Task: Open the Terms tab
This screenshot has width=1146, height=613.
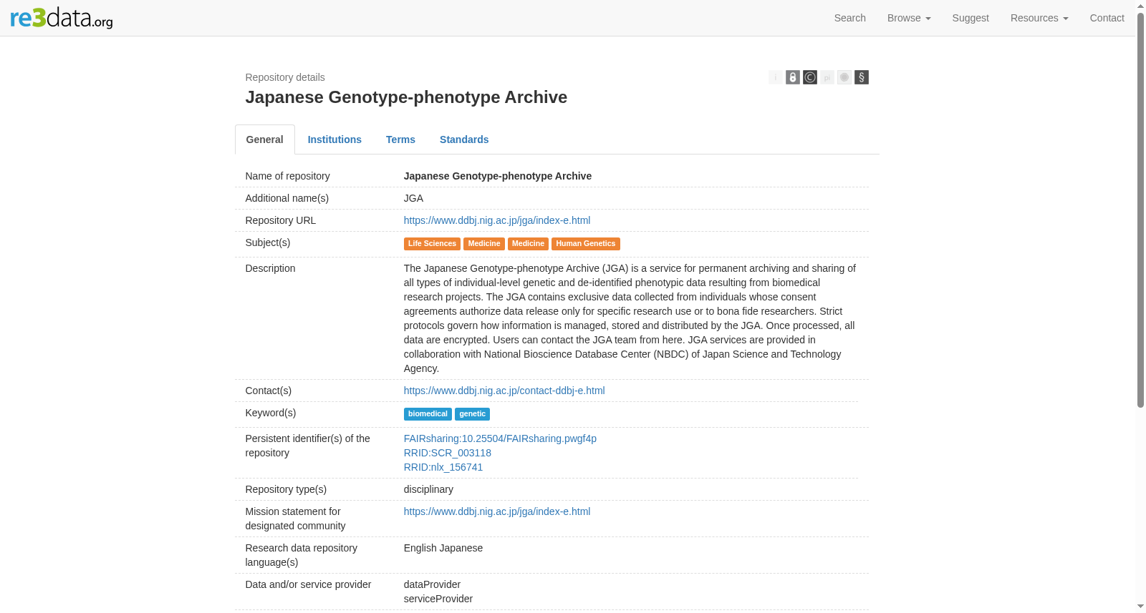Action: pyautogui.click(x=400, y=139)
